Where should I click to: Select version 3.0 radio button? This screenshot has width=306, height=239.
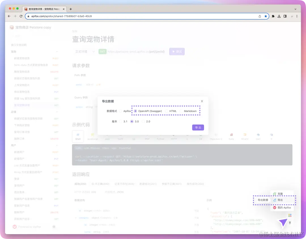click(x=132, y=121)
